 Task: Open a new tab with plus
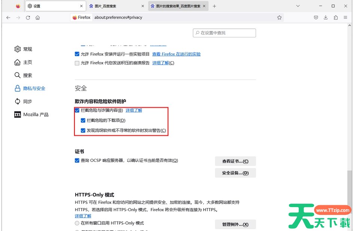[x=214, y=6]
